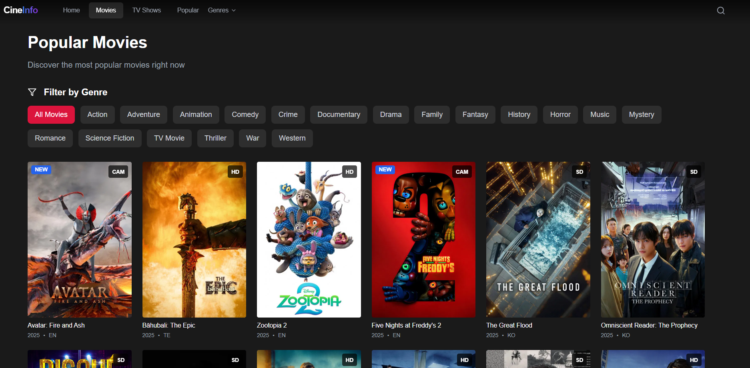Open the search icon
Image resolution: width=750 pixels, height=368 pixels.
coord(720,10)
